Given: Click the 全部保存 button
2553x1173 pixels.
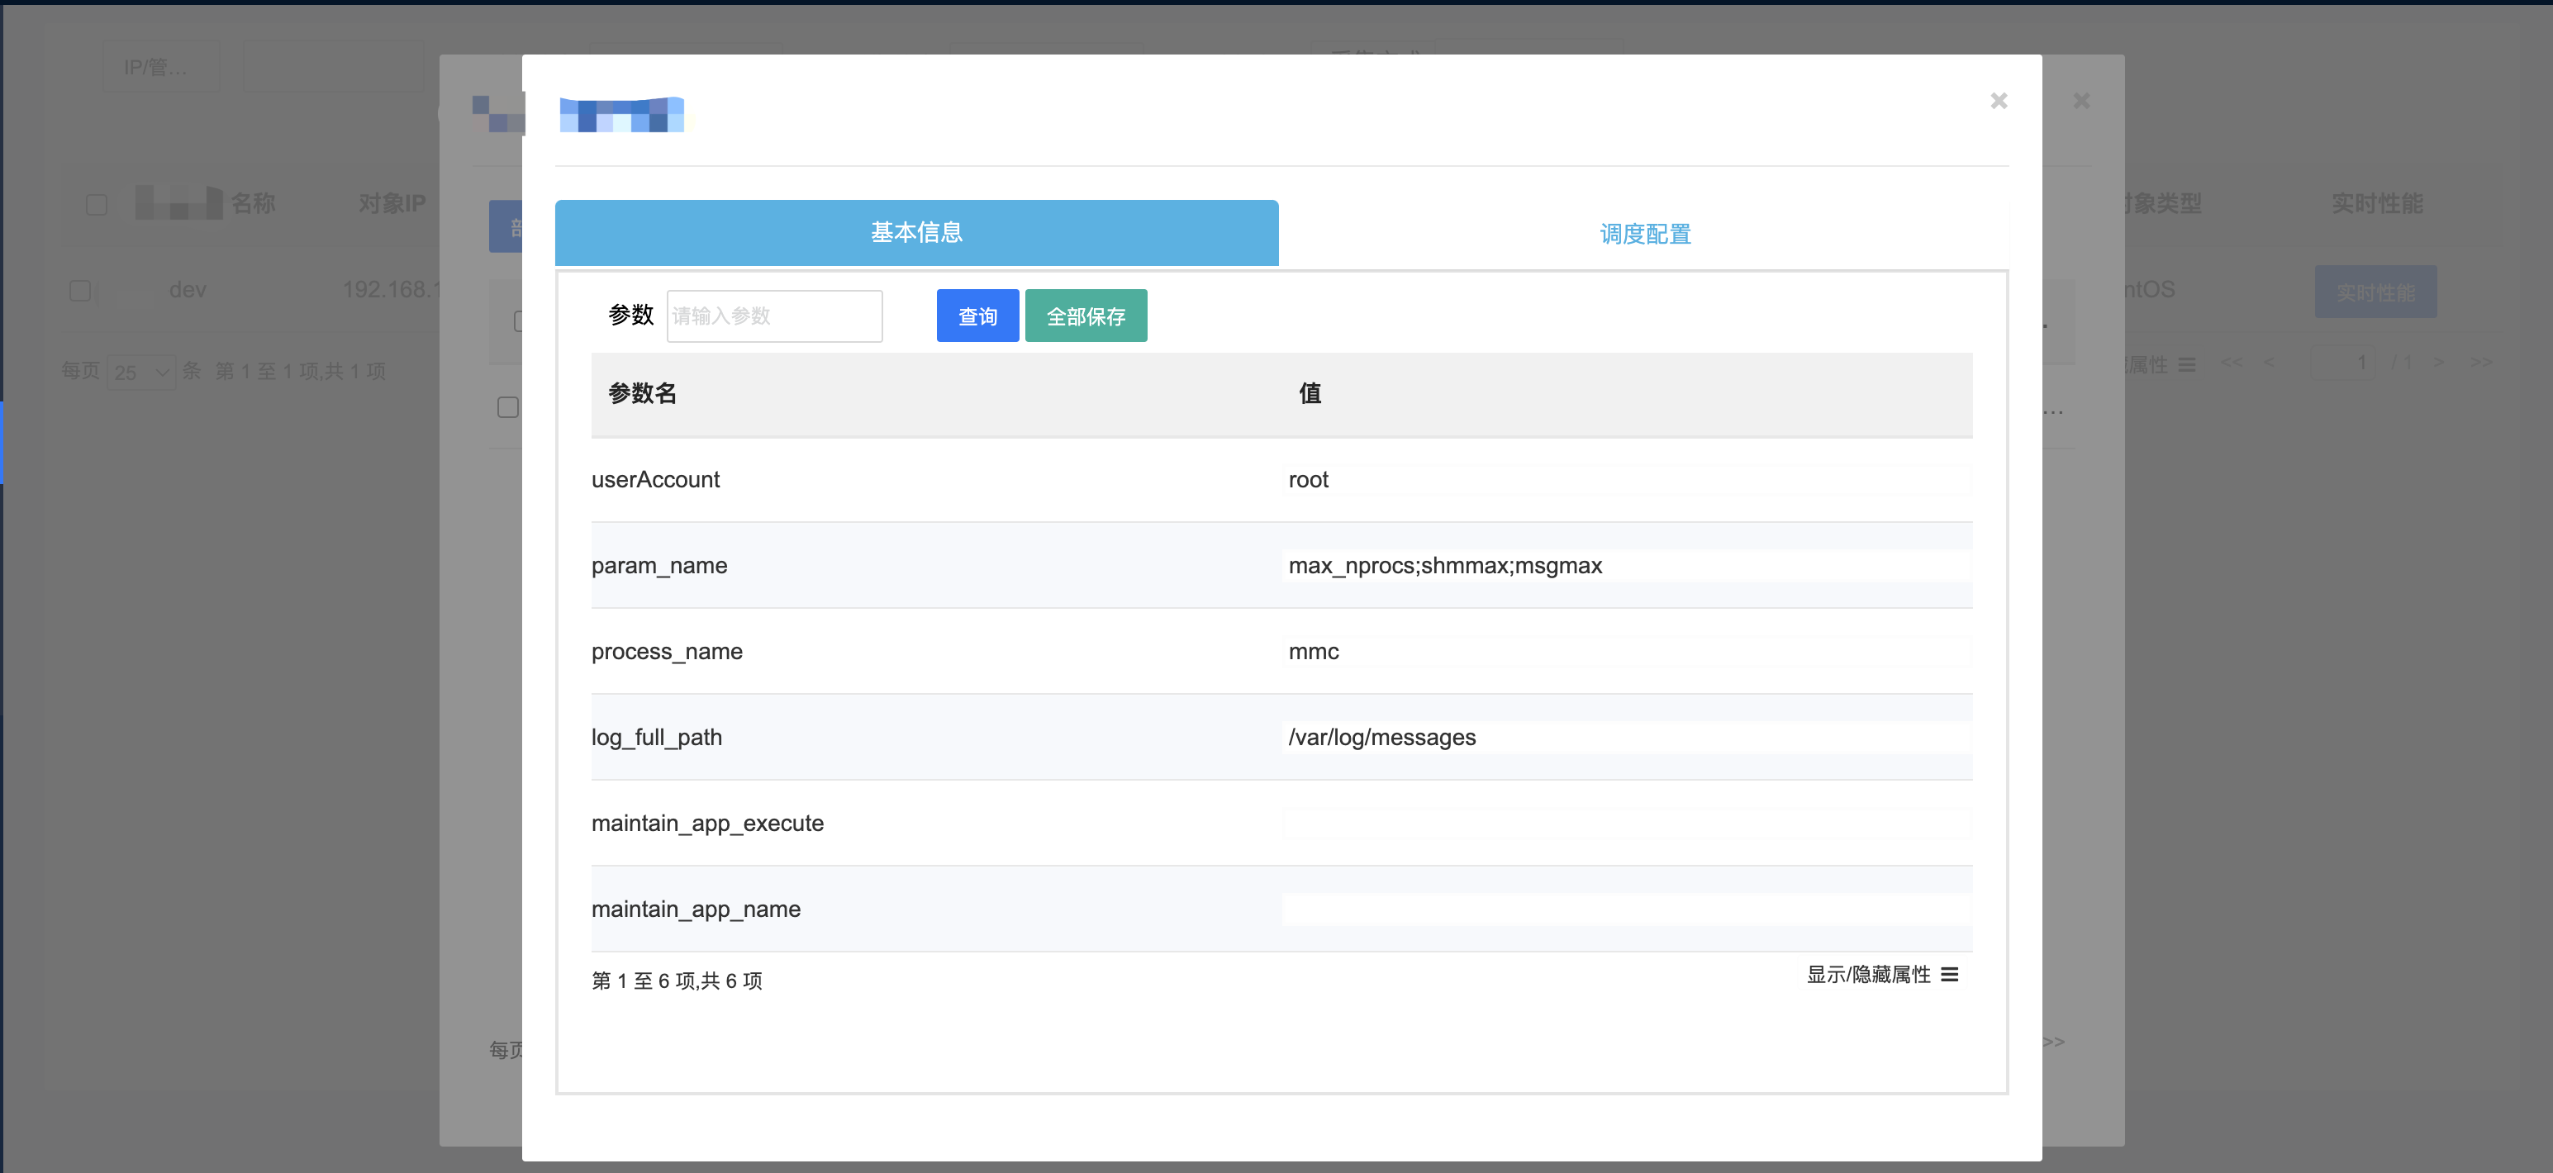Looking at the screenshot, I should coord(1085,316).
